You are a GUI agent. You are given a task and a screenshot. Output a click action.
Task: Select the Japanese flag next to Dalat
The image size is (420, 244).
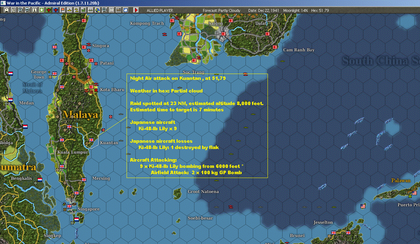[x=267, y=34]
